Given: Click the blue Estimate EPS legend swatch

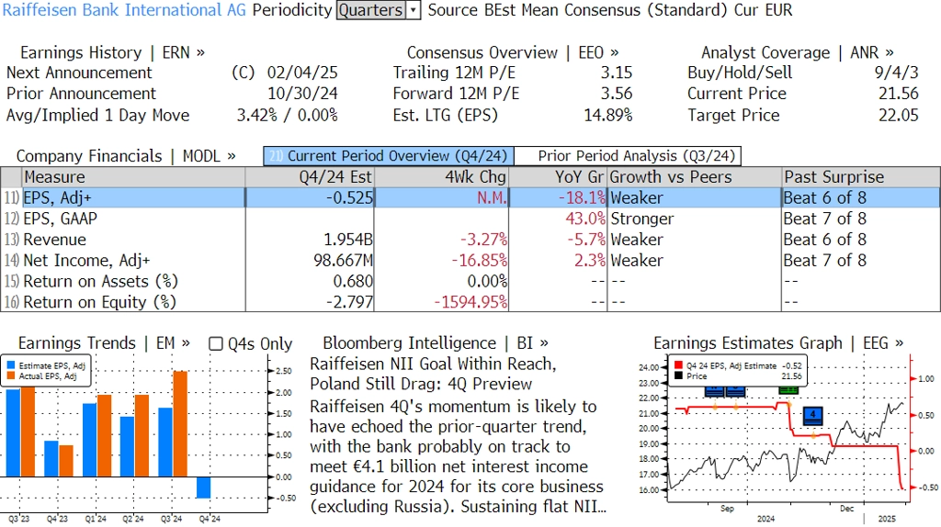Looking at the screenshot, I should (11, 365).
